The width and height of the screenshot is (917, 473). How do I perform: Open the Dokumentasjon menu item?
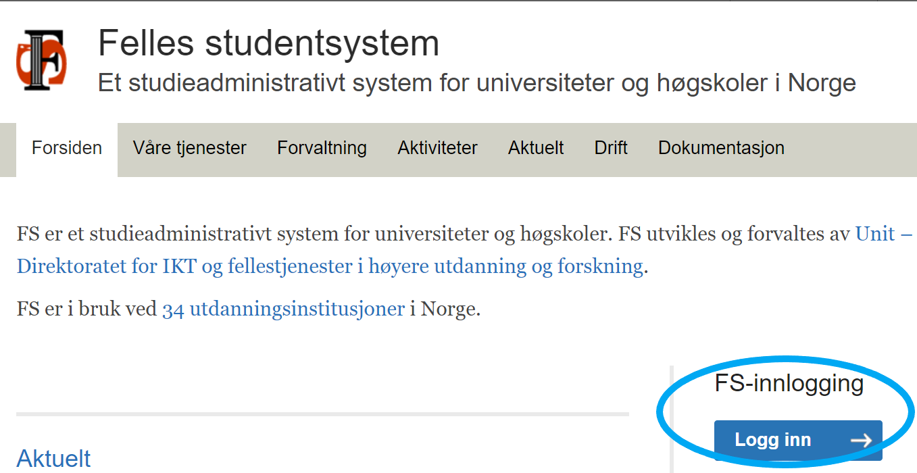(x=721, y=148)
